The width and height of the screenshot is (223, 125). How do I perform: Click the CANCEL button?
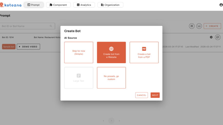pyautogui.click(x=141, y=95)
